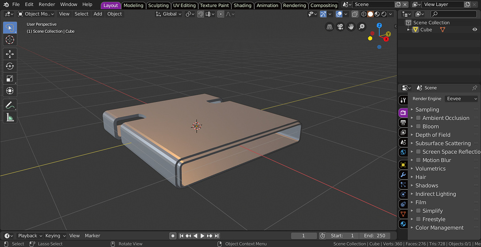
Task: Select the Rotate tool
Action: click(x=10, y=66)
